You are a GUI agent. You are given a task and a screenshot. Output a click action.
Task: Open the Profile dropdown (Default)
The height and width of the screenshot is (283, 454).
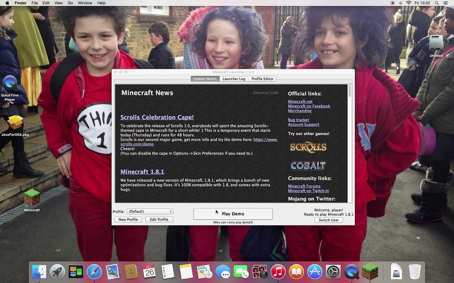click(150, 211)
